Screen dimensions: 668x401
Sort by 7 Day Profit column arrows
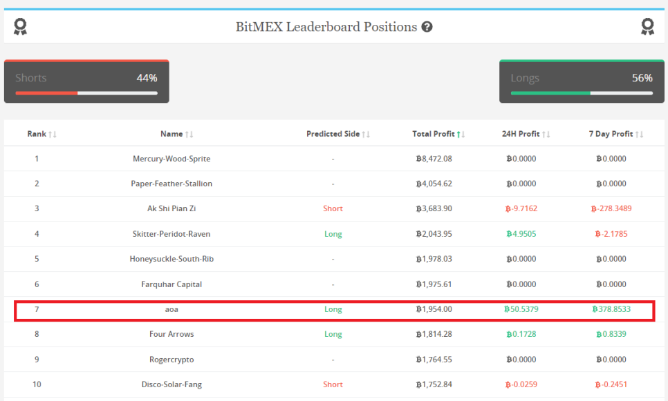(x=639, y=135)
